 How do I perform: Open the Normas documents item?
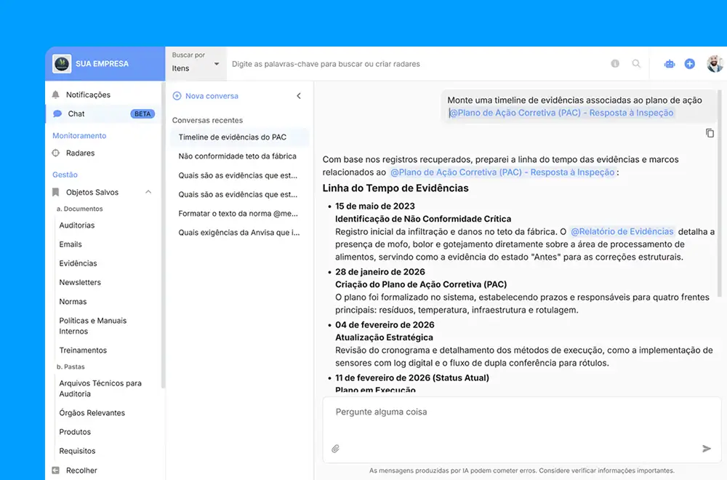[x=73, y=301]
